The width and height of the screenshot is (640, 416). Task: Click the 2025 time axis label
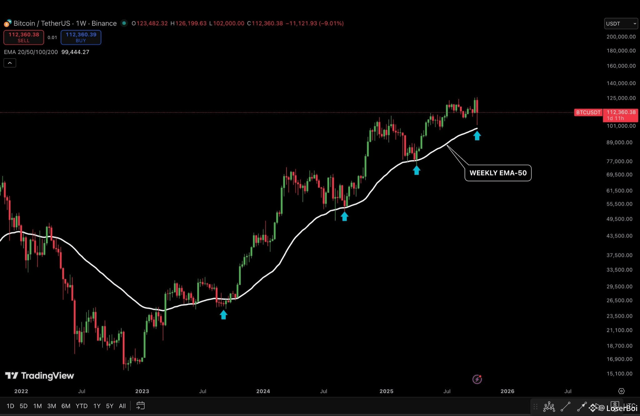click(386, 391)
